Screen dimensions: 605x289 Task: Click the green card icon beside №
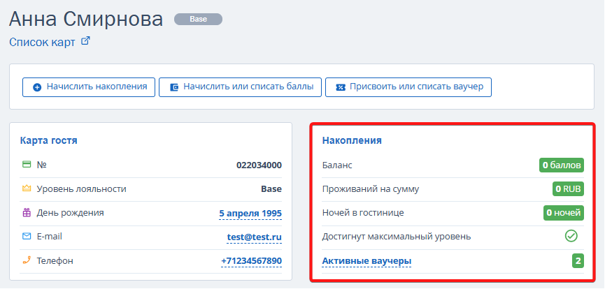[x=27, y=165]
